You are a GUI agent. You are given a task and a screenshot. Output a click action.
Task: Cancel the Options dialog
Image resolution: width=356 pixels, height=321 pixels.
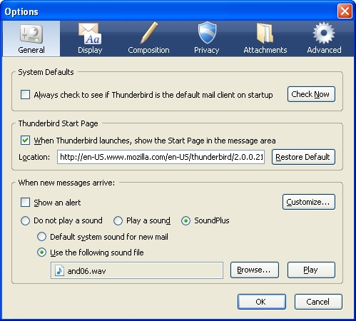pyautogui.click(x=318, y=302)
